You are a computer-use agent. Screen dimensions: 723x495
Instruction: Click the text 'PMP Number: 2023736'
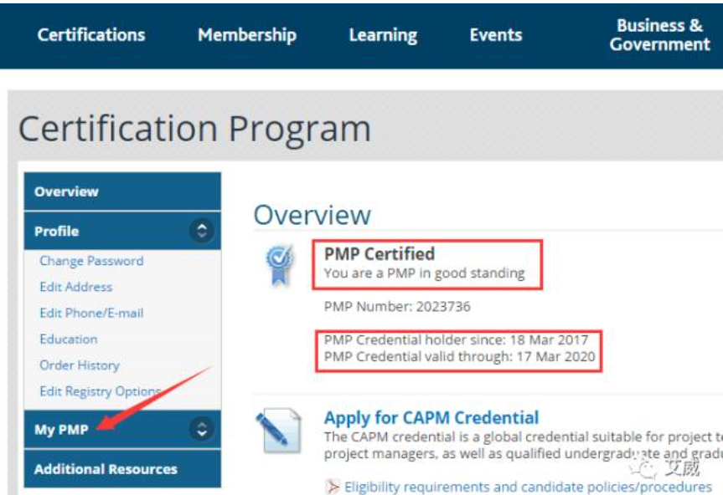click(x=397, y=306)
